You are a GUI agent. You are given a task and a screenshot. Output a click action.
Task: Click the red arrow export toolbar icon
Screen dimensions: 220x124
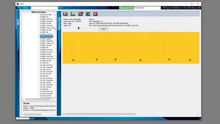81,14
